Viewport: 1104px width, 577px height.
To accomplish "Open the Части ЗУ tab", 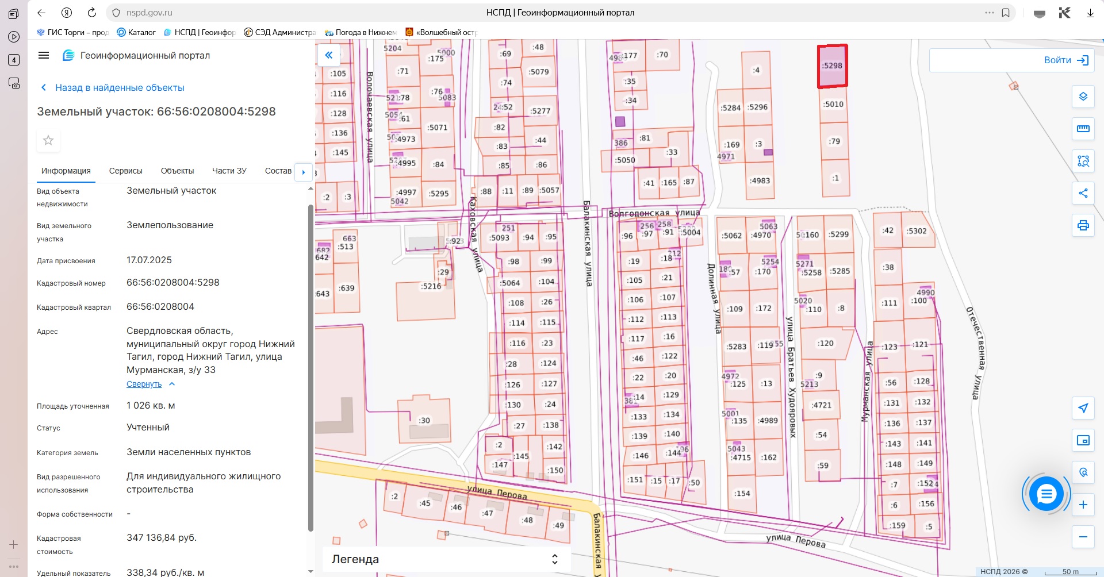I will [229, 171].
